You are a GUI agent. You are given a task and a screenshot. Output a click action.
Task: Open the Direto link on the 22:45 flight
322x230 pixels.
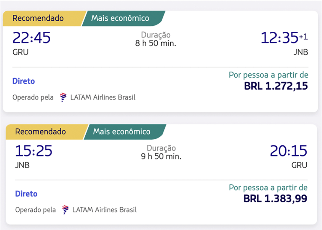[24, 81]
